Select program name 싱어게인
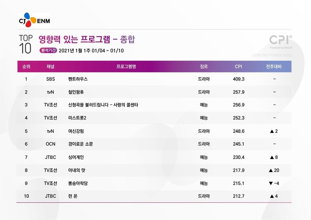This screenshot has height=220, width=311. [x=76, y=157]
